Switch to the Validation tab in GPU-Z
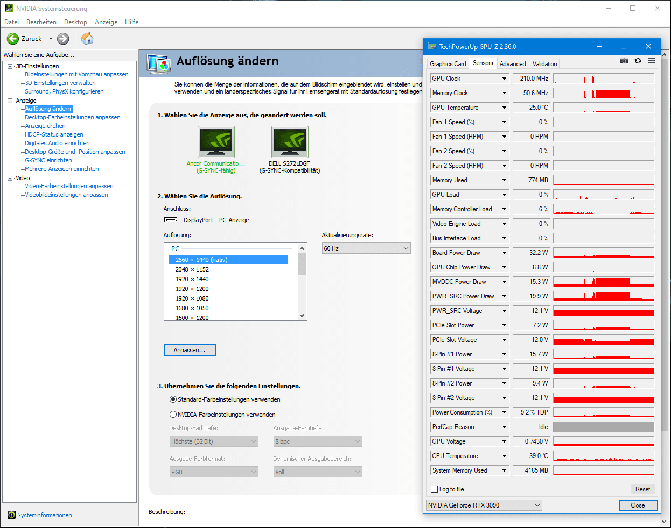This screenshot has width=671, height=528. pyautogui.click(x=545, y=64)
